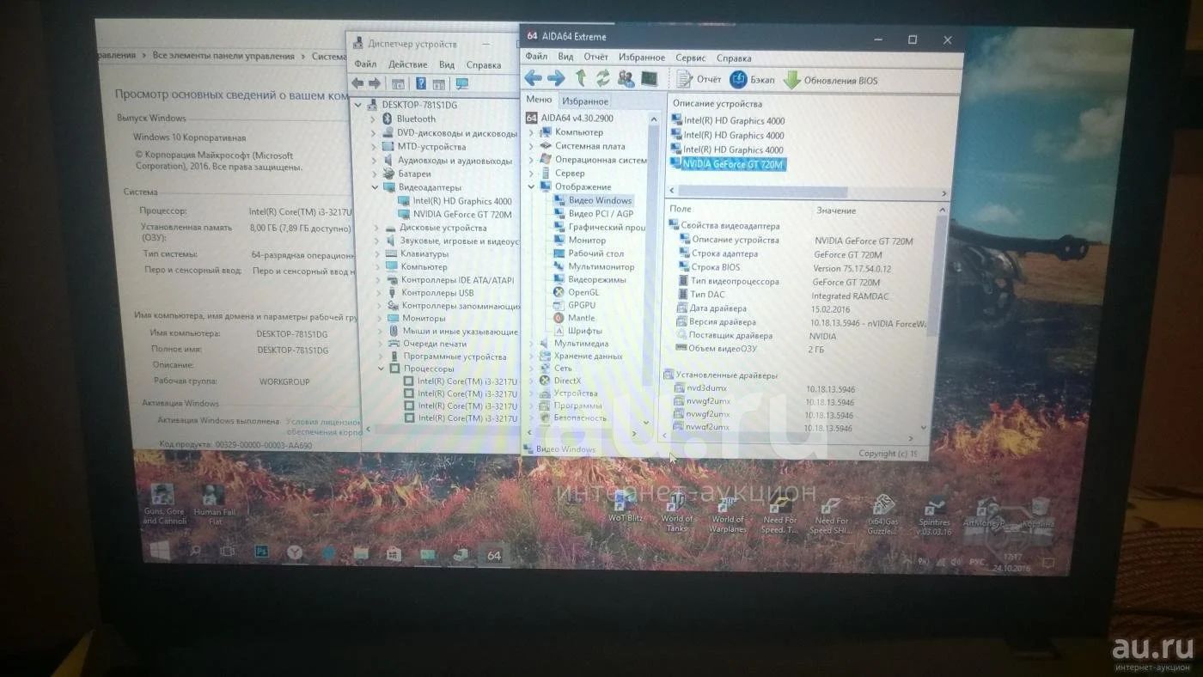Select Mantle item in AIDA64 tree
The height and width of the screenshot is (677, 1203).
pos(574,318)
